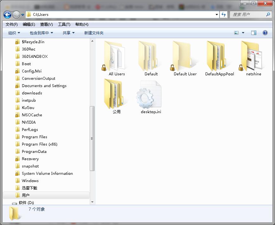Select the All Users folder icon
The width and height of the screenshot is (275, 225).
114,56
